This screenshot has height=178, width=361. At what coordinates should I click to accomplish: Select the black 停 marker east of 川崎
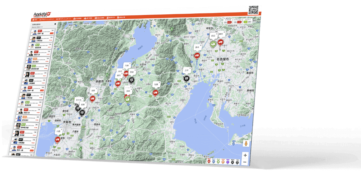(132, 80)
